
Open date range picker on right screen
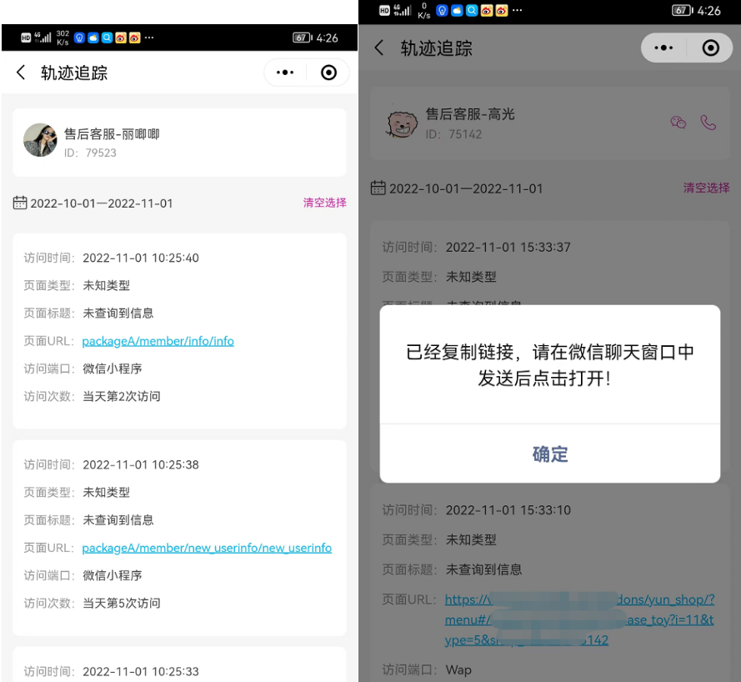(x=465, y=188)
